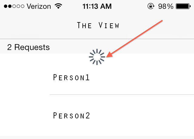The height and width of the screenshot is (139, 194).
Task: Tap the first filled signal dot
Action: pyautogui.click(x=6, y=6)
